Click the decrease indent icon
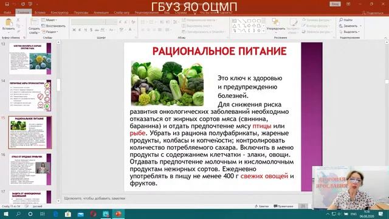Viewport: 389px width, 219px height. click(x=162, y=22)
